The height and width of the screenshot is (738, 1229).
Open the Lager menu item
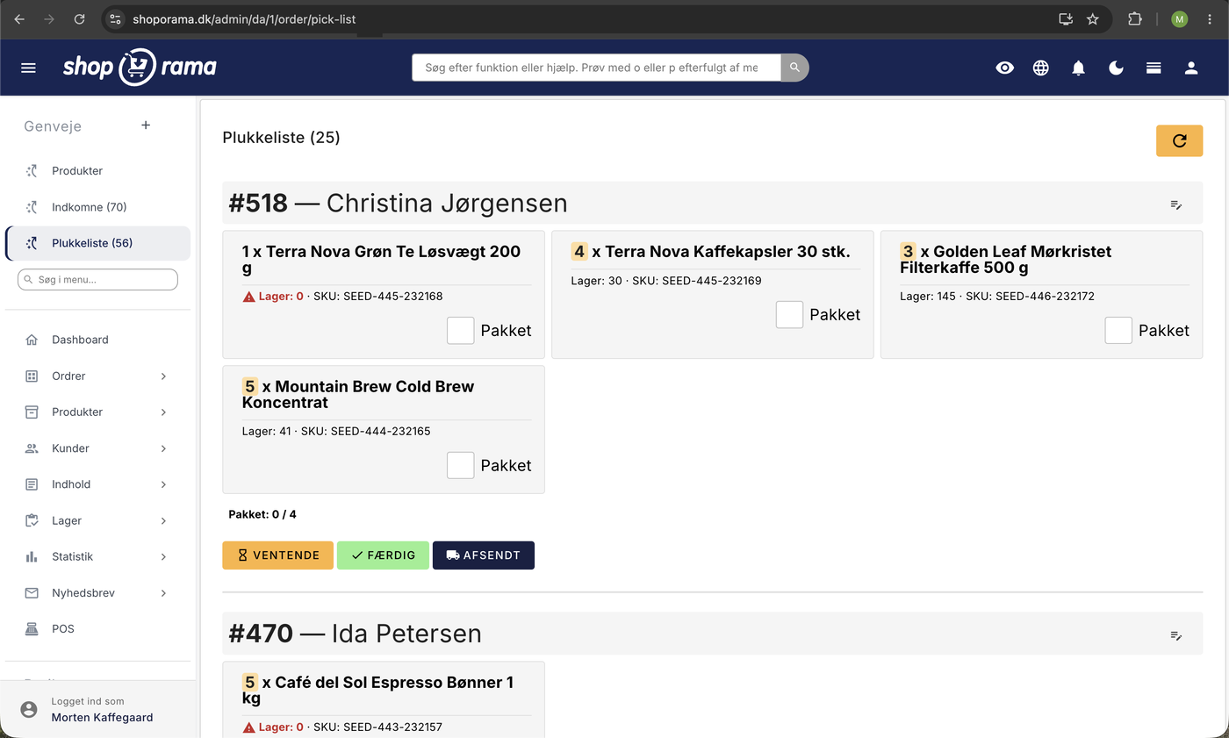pyautogui.click(x=67, y=520)
